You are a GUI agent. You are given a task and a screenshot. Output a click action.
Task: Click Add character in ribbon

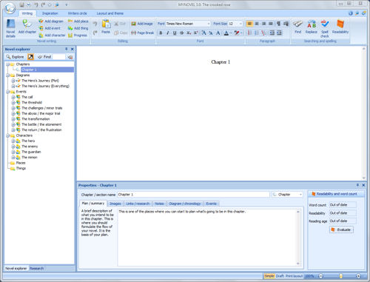pos(52,36)
